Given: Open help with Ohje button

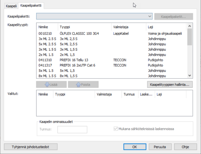Looking at the screenshot, I should (x=185, y=147).
